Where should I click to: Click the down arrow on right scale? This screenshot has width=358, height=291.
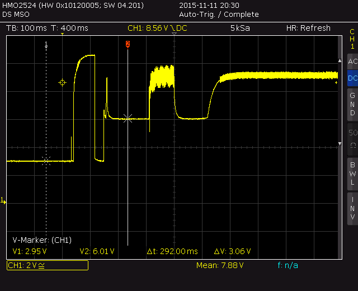pos(340,144)
